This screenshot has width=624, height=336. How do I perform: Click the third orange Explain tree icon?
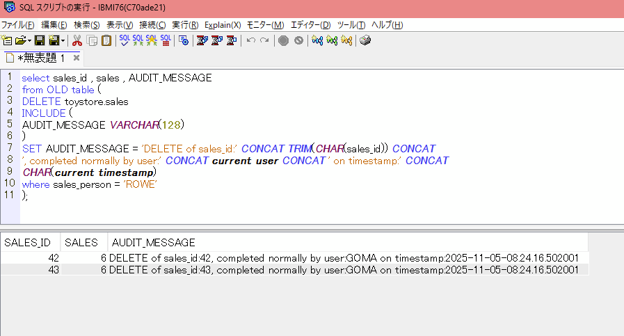tap(346, 40)
